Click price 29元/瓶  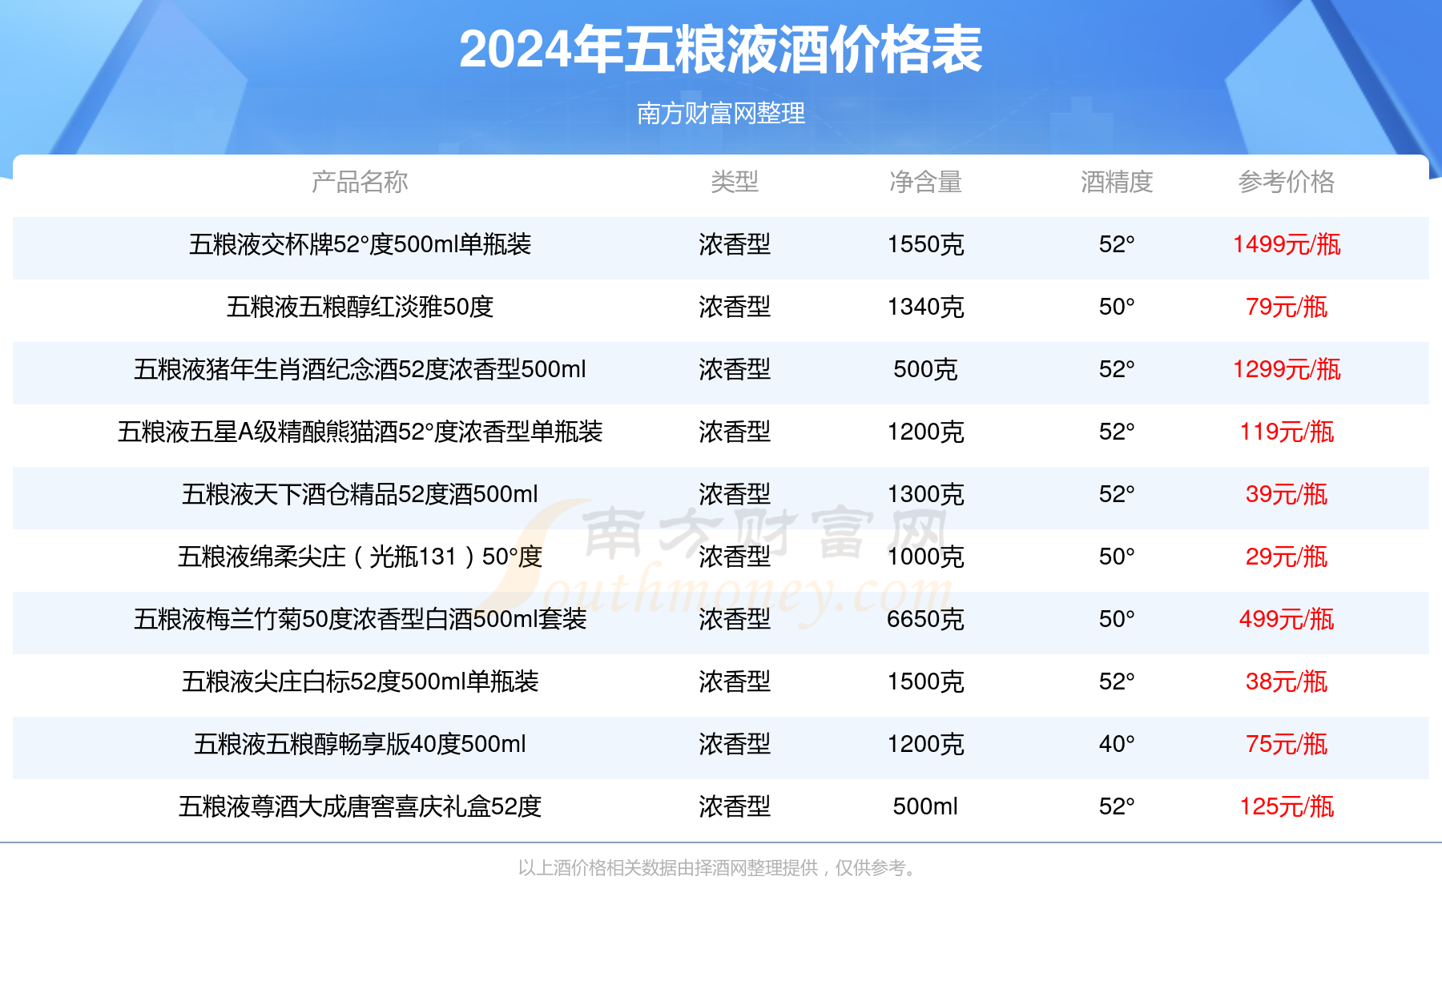pyautogui.click(x=1287, y=557)
